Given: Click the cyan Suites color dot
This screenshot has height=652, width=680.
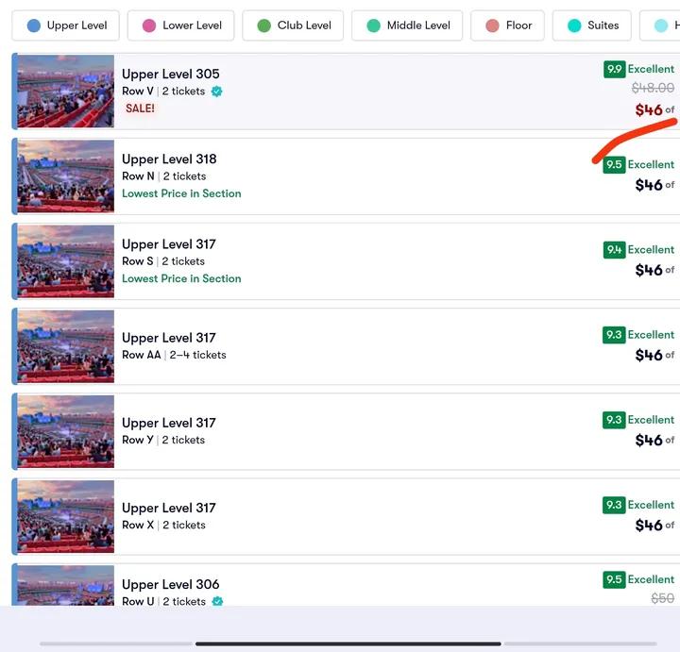Looking at the screenshot, I should tap(574, 25).
